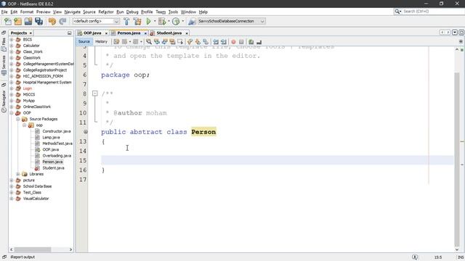Click the Stop Macro Recording icon
The width and height of the screenshot is (465, 261).
point(241,42)
